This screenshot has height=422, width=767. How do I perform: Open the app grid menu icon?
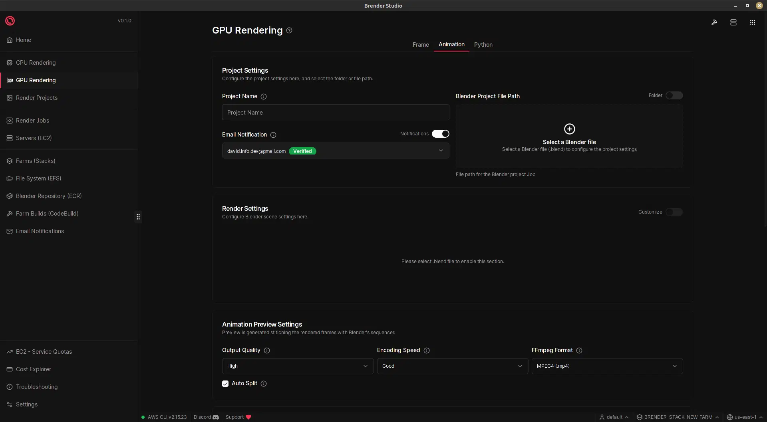point(752,22)
